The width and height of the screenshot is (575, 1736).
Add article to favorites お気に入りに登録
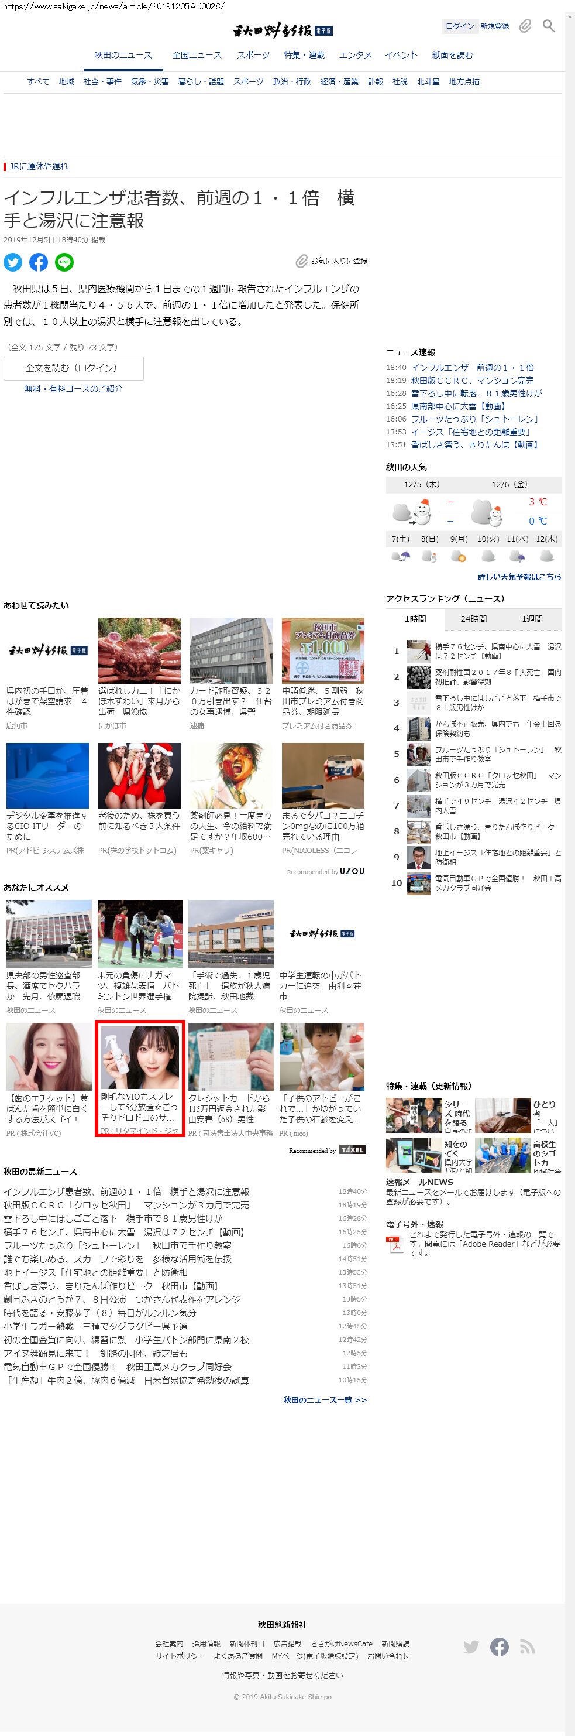tap(332, 261)
